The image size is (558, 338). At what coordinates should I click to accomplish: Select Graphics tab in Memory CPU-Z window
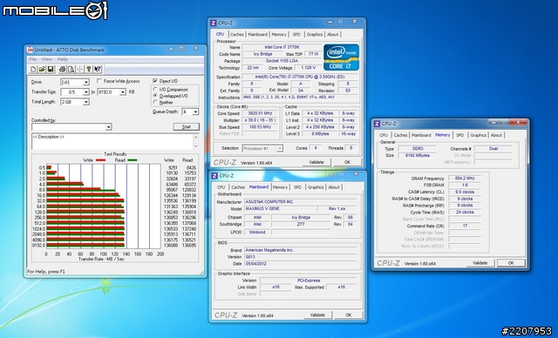[x=478, y=135]
